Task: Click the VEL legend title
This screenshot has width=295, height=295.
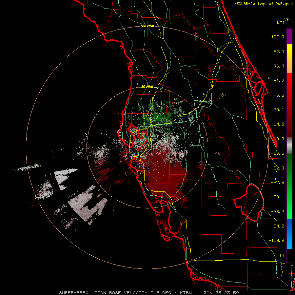Action: [x=288, y=20]
